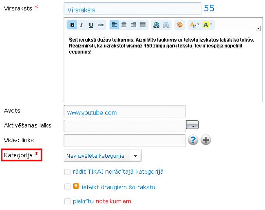This screenshot has height=210, width=265.
Task: Remove hyperlink with faded globe icon
Action: 166,25
